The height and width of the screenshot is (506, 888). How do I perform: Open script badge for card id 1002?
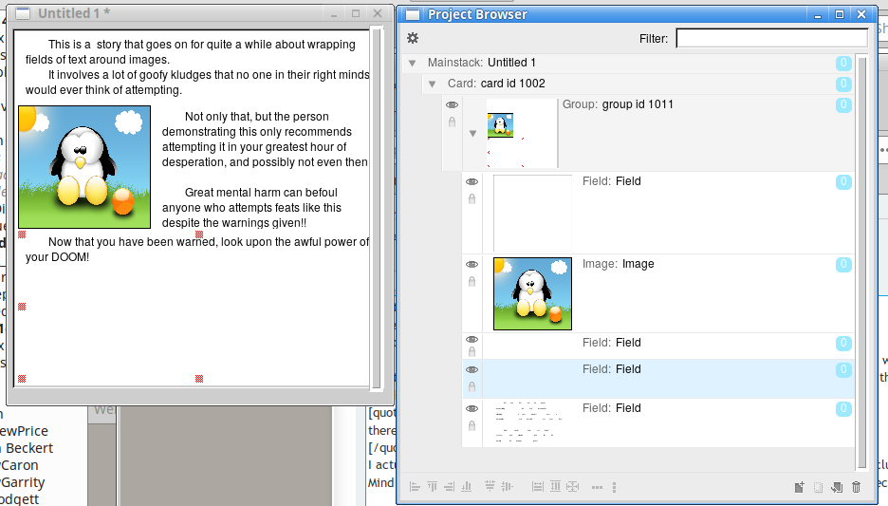pos(843,84)
